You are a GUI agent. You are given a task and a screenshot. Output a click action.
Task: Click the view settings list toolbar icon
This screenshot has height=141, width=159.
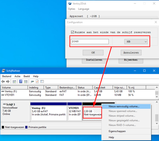(42, 82)
